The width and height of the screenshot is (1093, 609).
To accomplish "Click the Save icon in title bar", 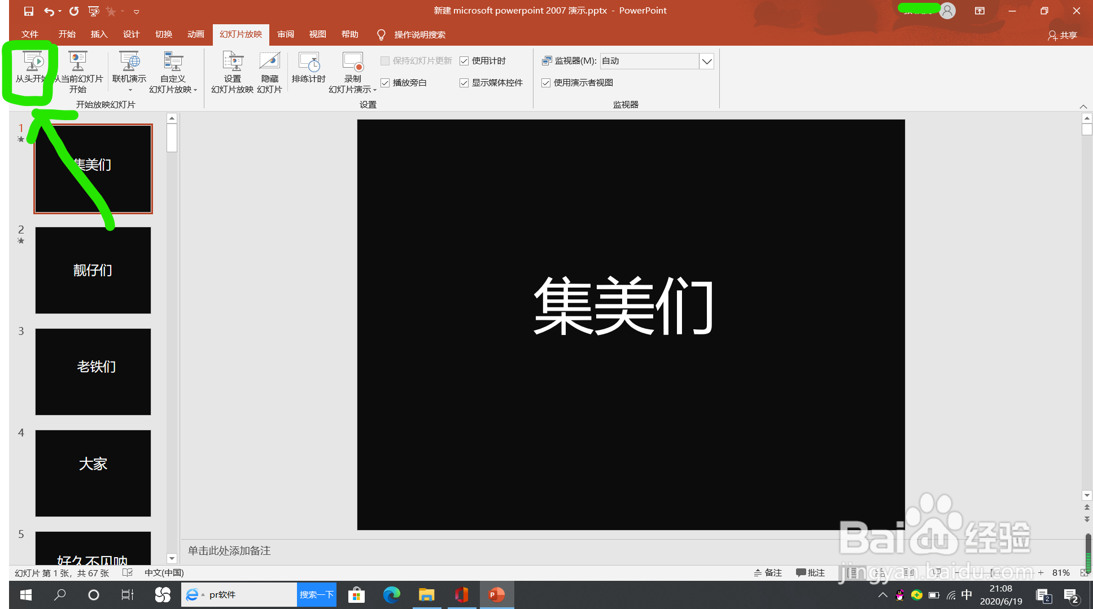I will coord(29,11).
